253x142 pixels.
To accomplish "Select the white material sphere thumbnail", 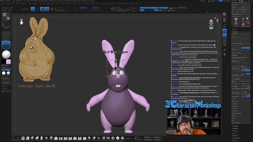I will pyautogui.click(x=6, y=54).
